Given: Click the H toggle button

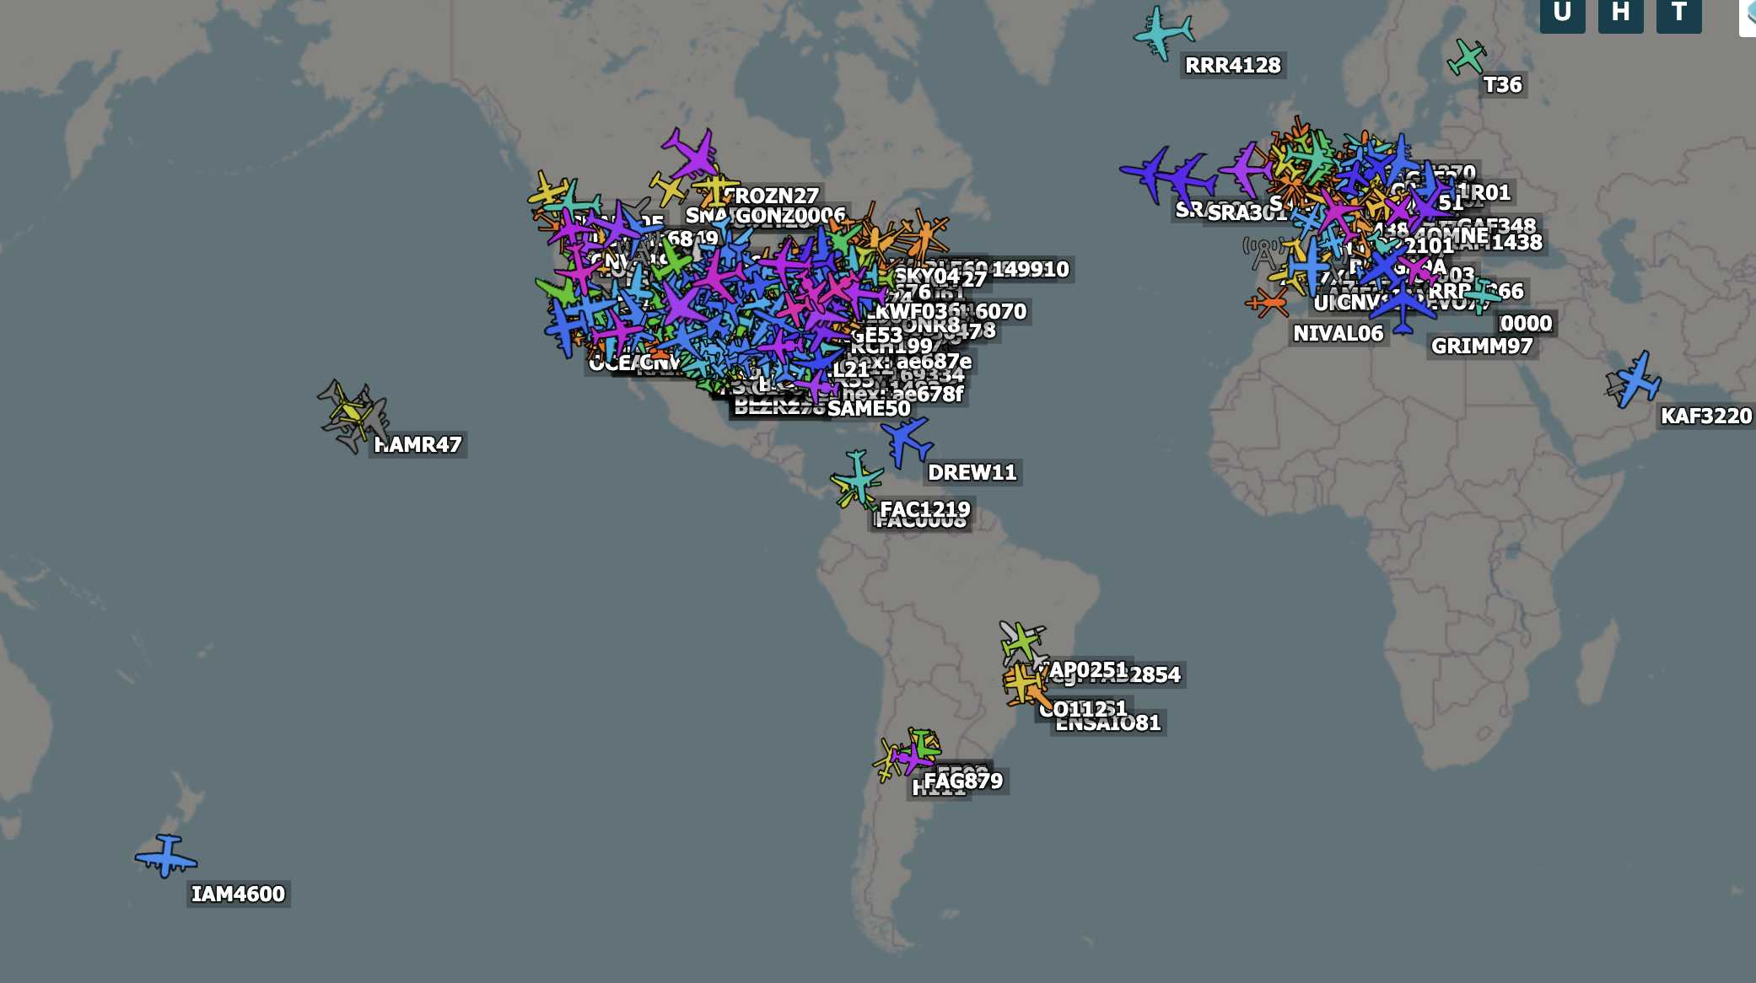Looking at the screenshot, I should click(x=1620, y=13).
